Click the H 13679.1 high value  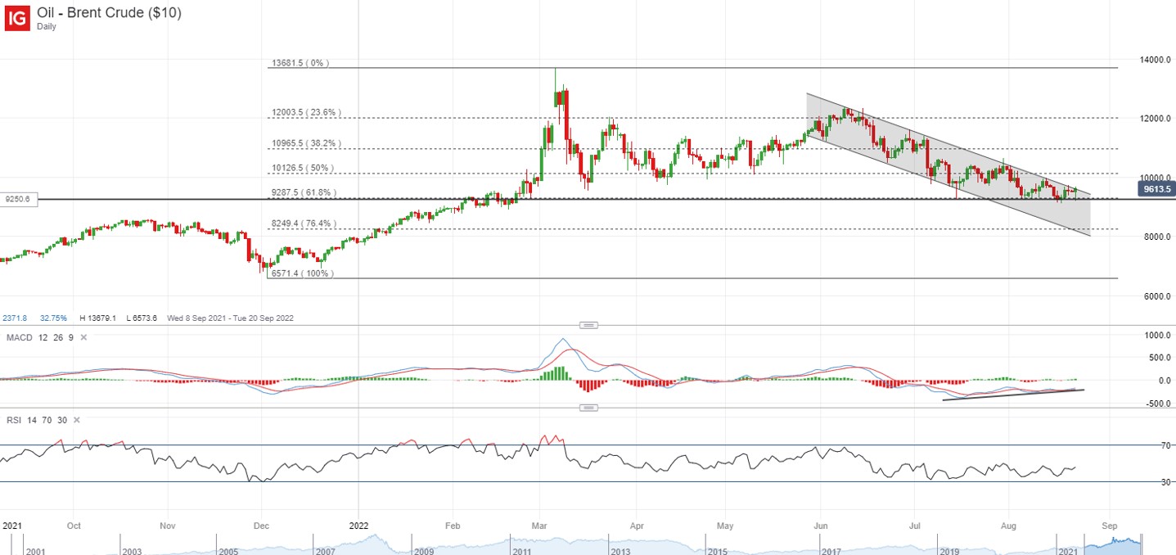pyautogui.click(x=99, y=318)
